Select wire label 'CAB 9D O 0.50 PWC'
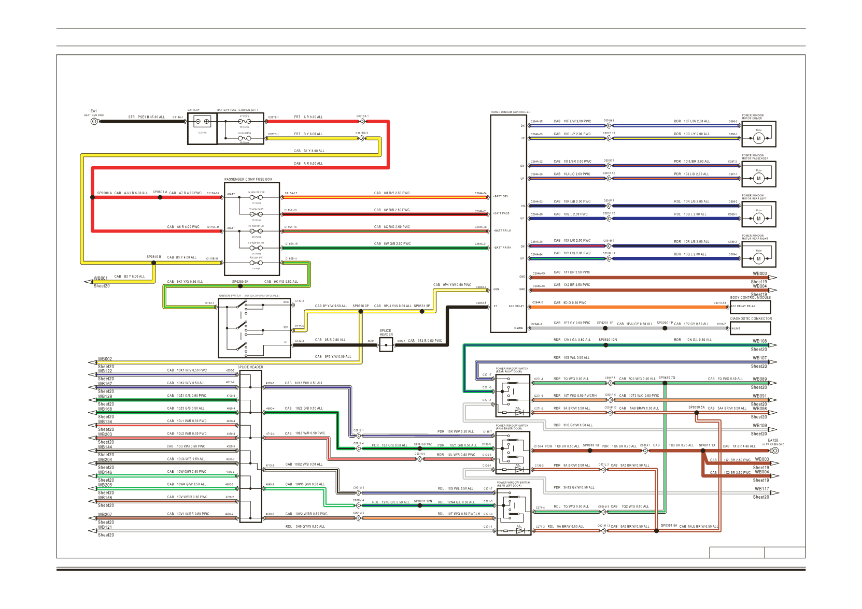The width and height of the screenshot is (862, 609). coord(570,303)
